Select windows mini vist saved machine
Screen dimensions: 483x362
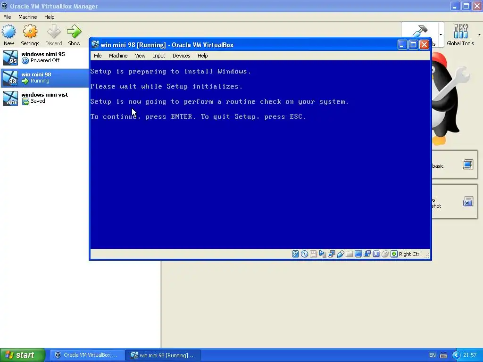click(x=45, y=98)
